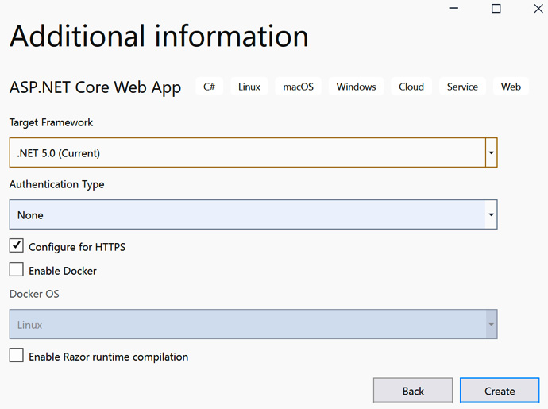Select the .NET 5.0 (Current) framework field
Viewport: 548px width, 409px height.
point(253,152)
